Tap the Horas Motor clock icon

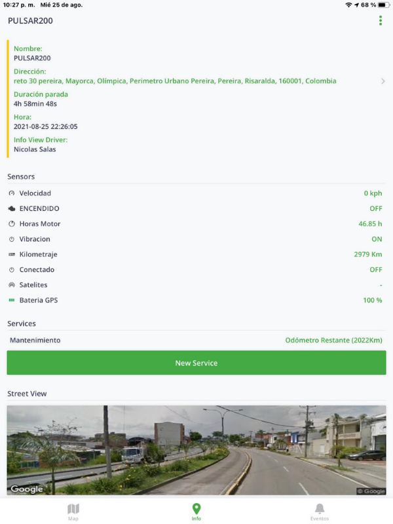coord(11,224)
